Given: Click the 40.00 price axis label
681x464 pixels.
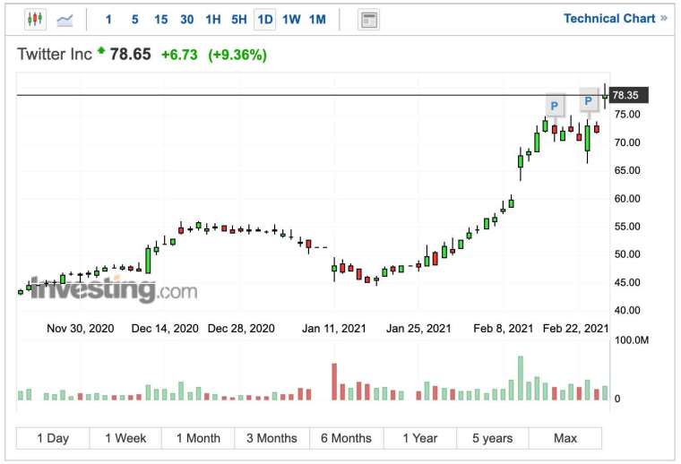Looking at the screenshot, I should coord(627,310).
